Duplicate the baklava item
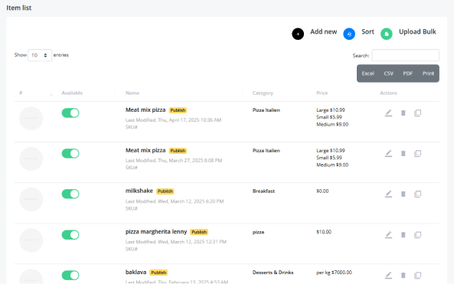Viewport: 454px width, 284px height. (x=417, y=276)
